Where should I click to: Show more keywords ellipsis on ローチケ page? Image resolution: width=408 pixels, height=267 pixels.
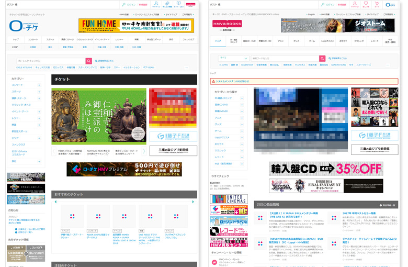(186, 68)
